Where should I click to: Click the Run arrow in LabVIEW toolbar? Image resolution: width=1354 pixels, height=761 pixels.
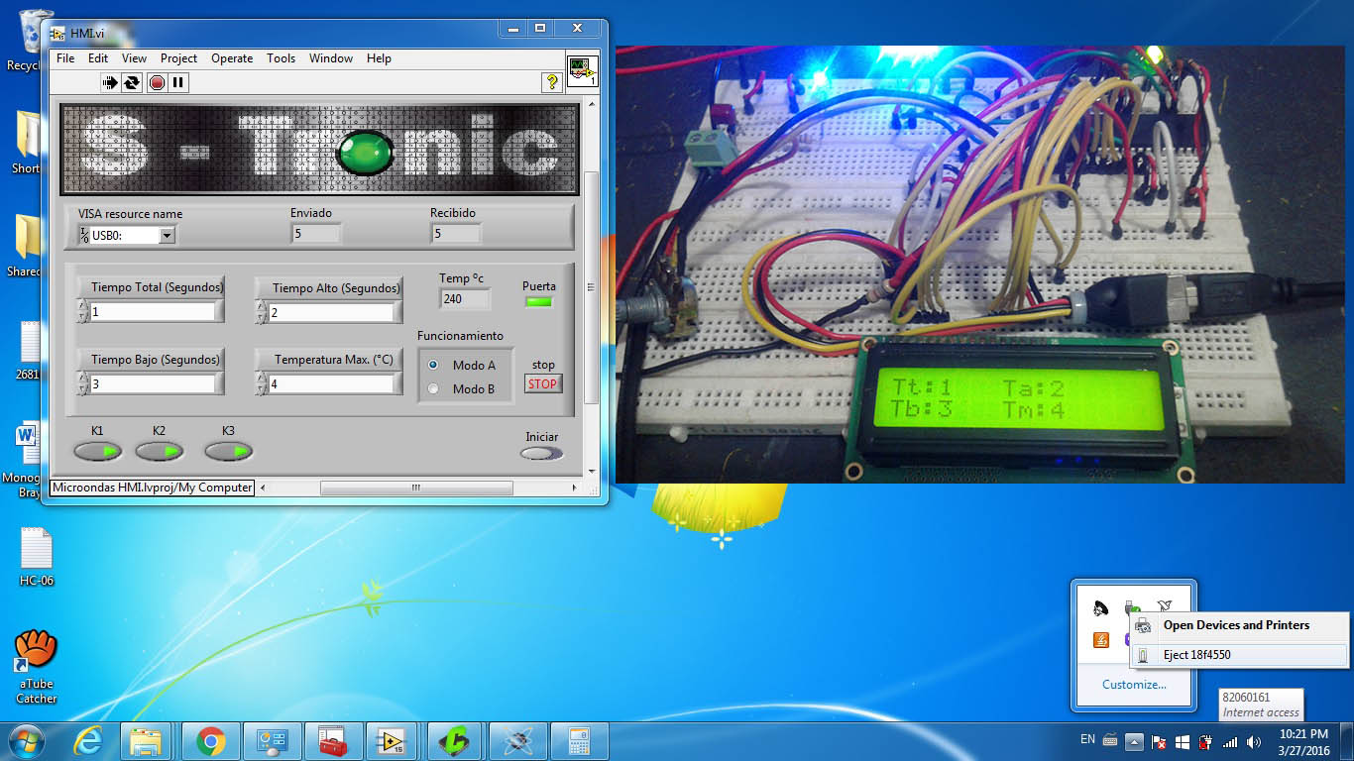(x=109, y=83)
